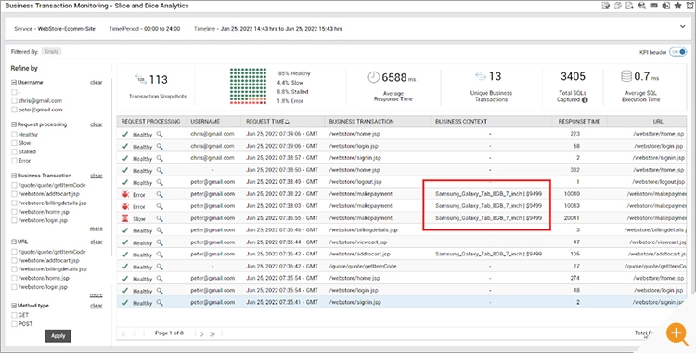Go to previous page arrow

tap(135, 333)
